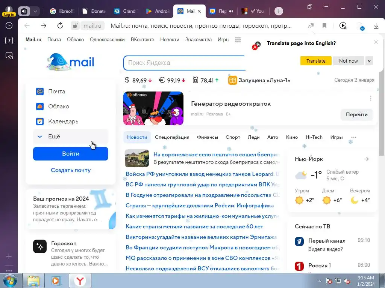Go forward with the right arrow

coord(44,25)
